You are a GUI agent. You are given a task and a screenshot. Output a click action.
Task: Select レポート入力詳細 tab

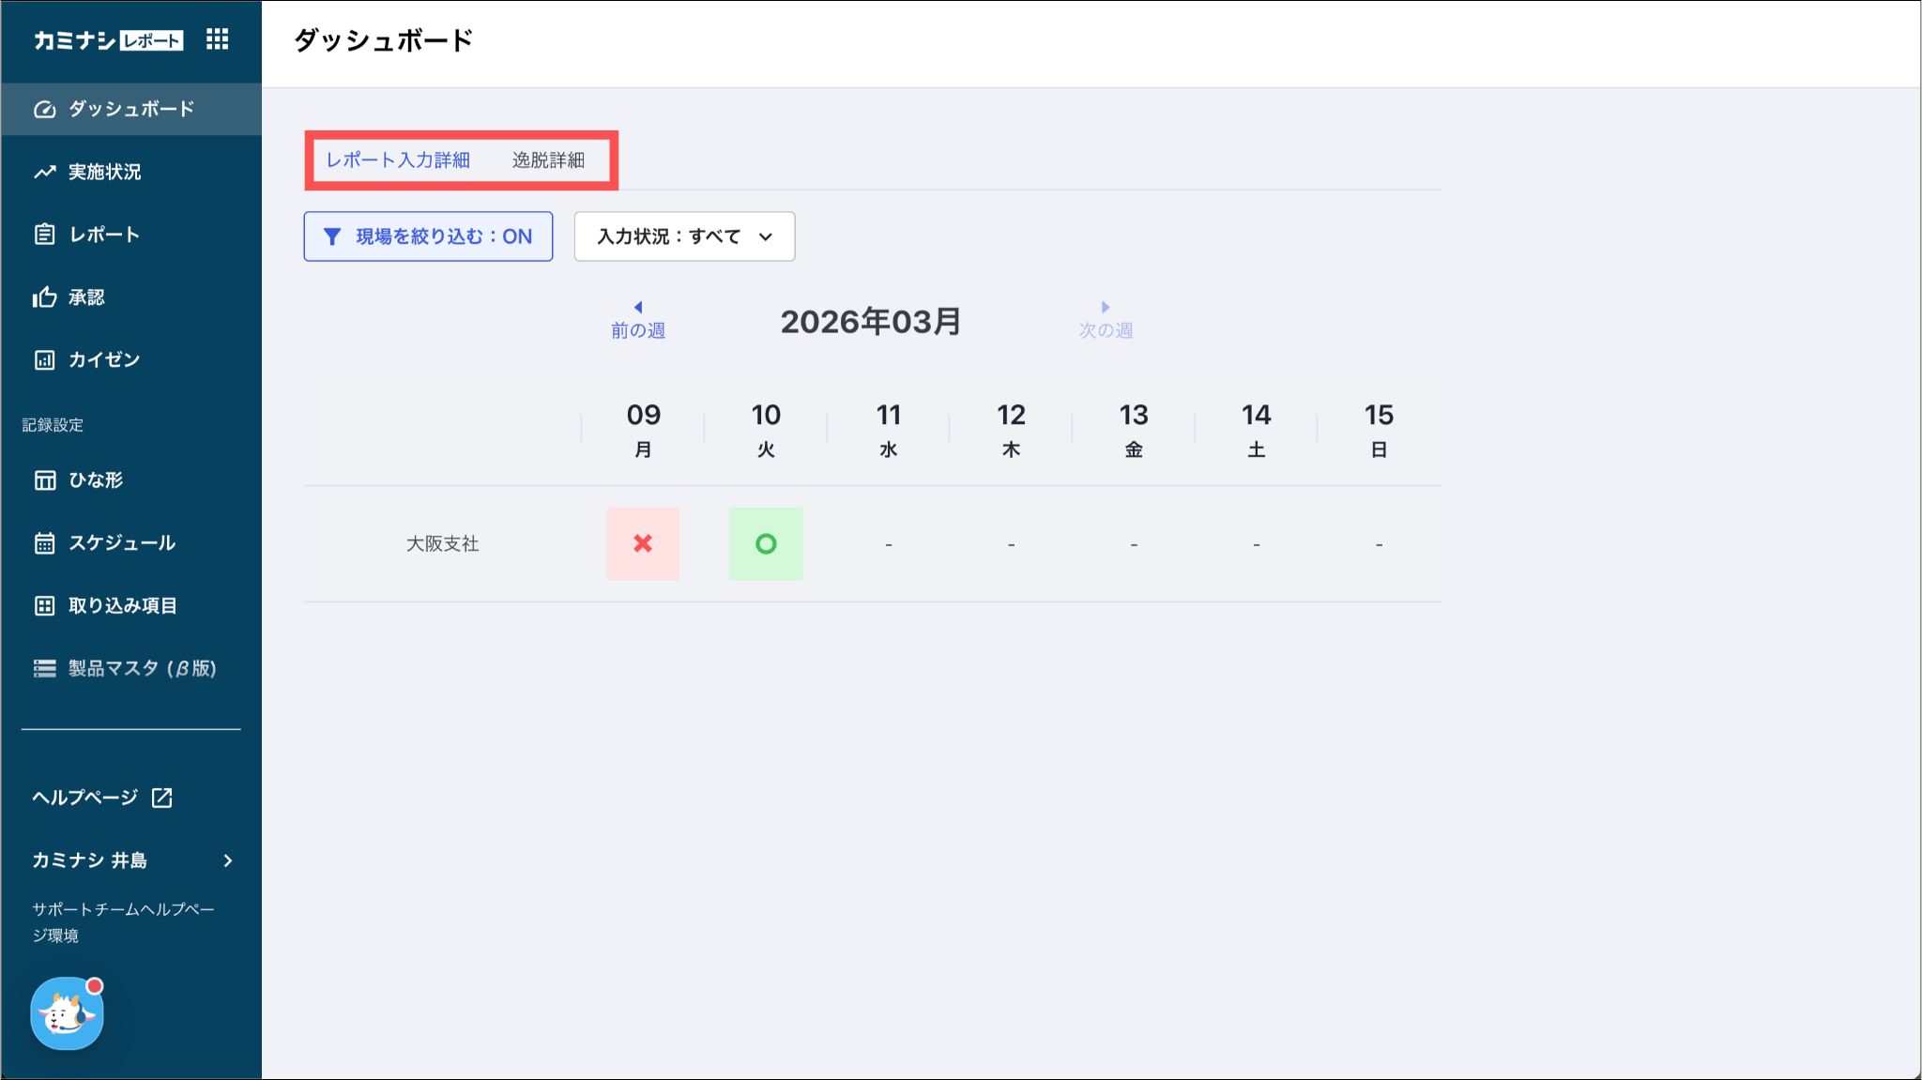[x=398, y=160]
